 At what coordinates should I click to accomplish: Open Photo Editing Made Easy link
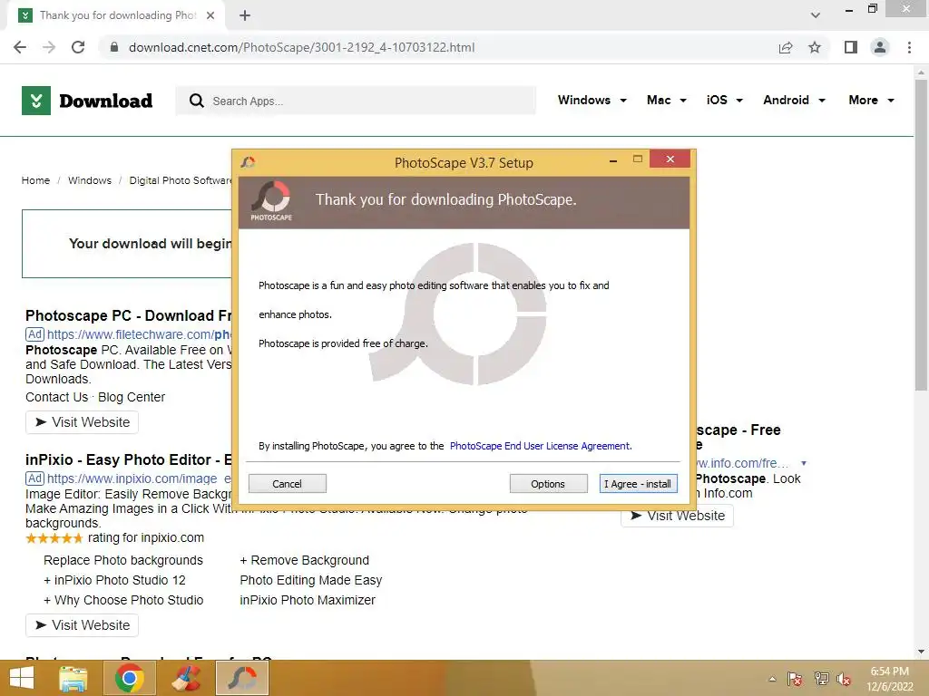coord(311,580)
